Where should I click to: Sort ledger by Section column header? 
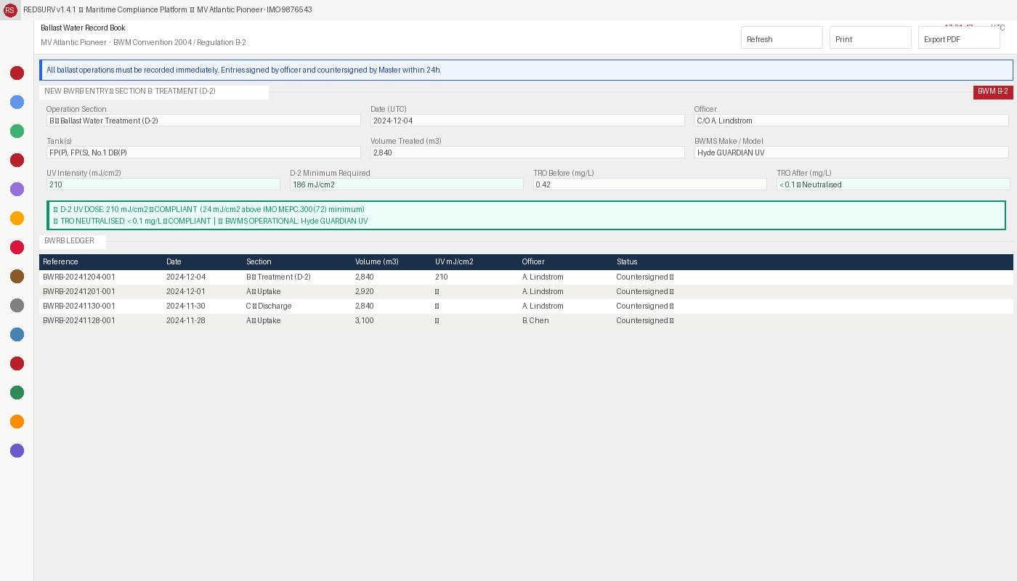259,262
